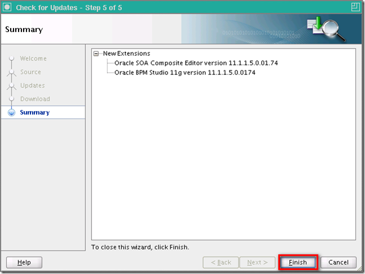Click the update magnifier banner icon

click(326, 29)
